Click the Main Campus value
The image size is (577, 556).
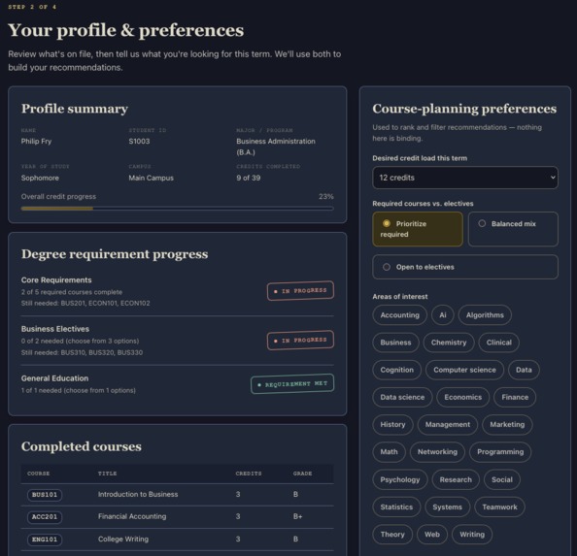pyautogui.click(x=151, y=178)
